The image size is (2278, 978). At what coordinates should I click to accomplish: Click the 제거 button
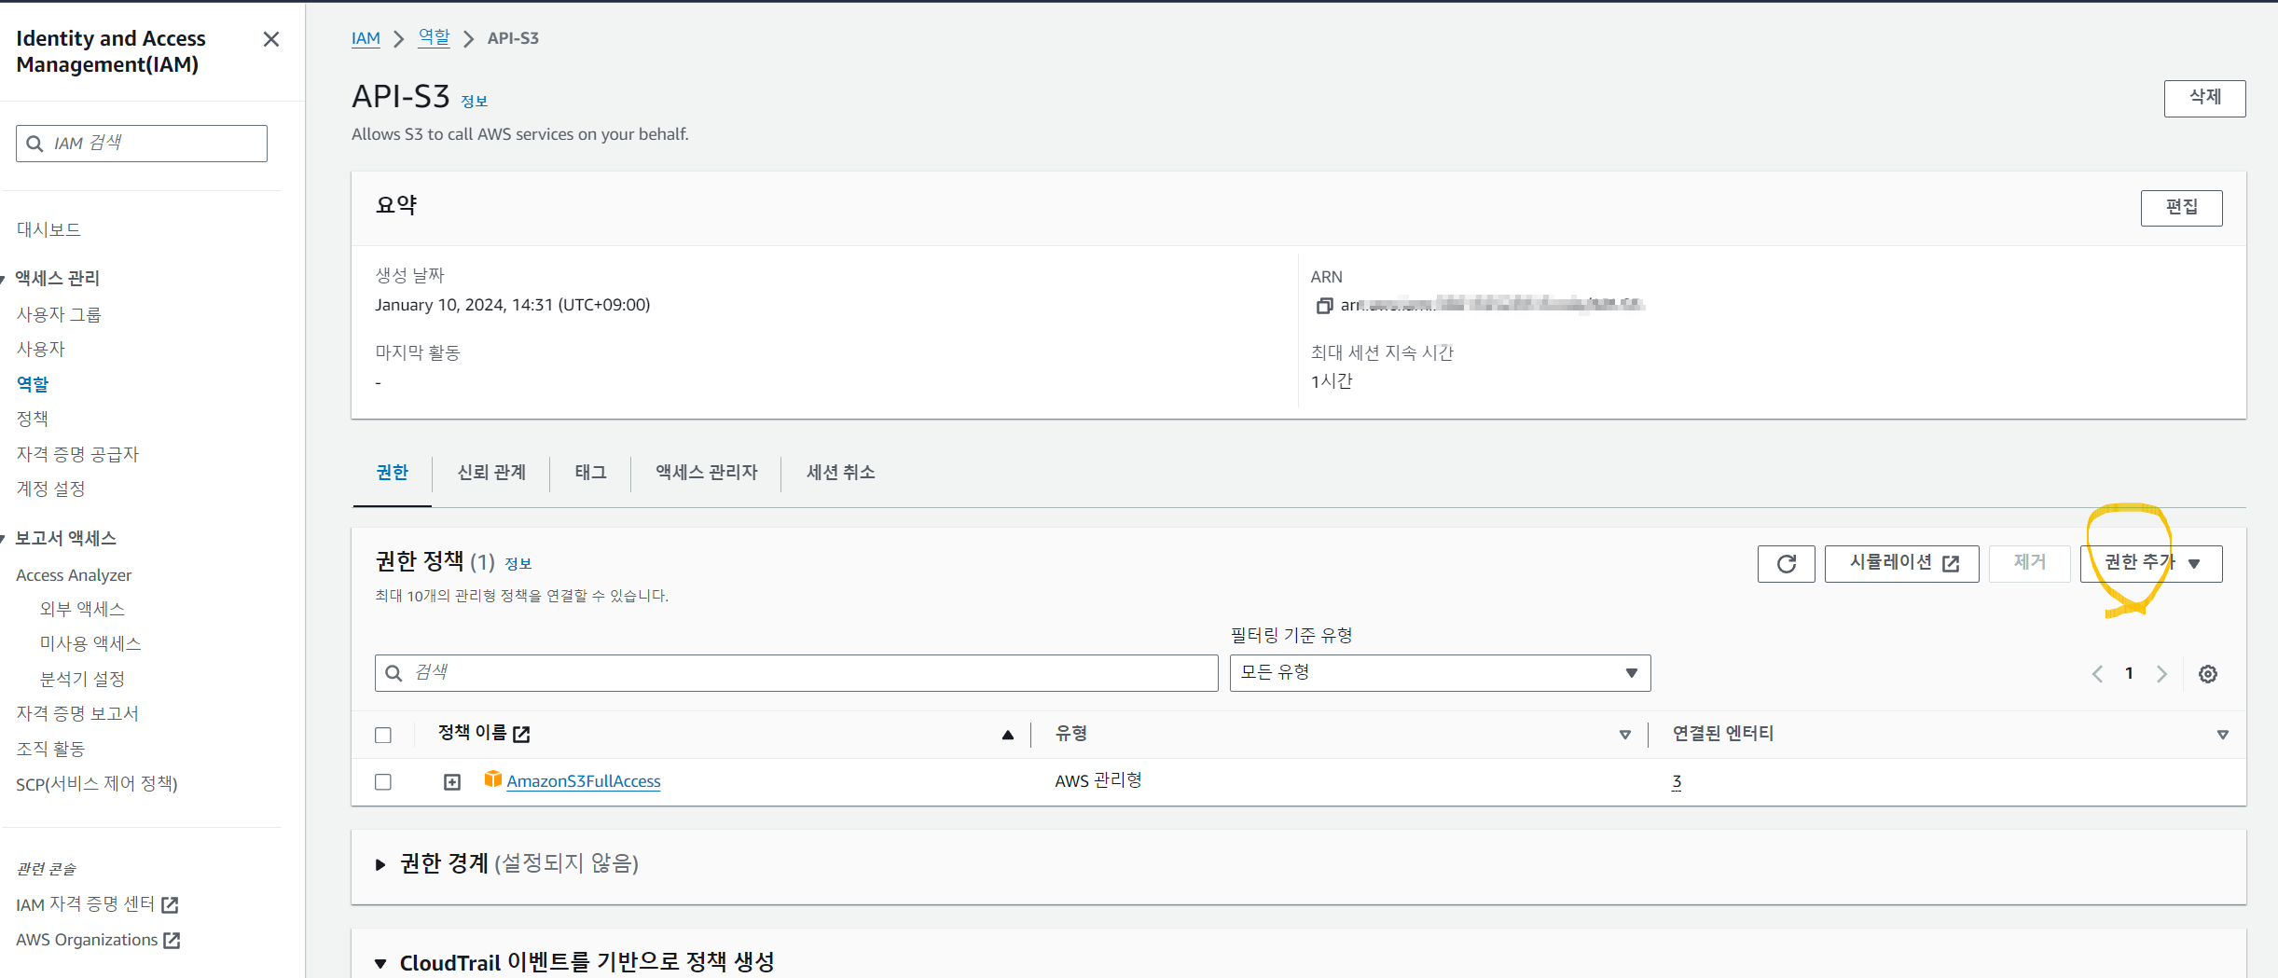(2029, 564)
